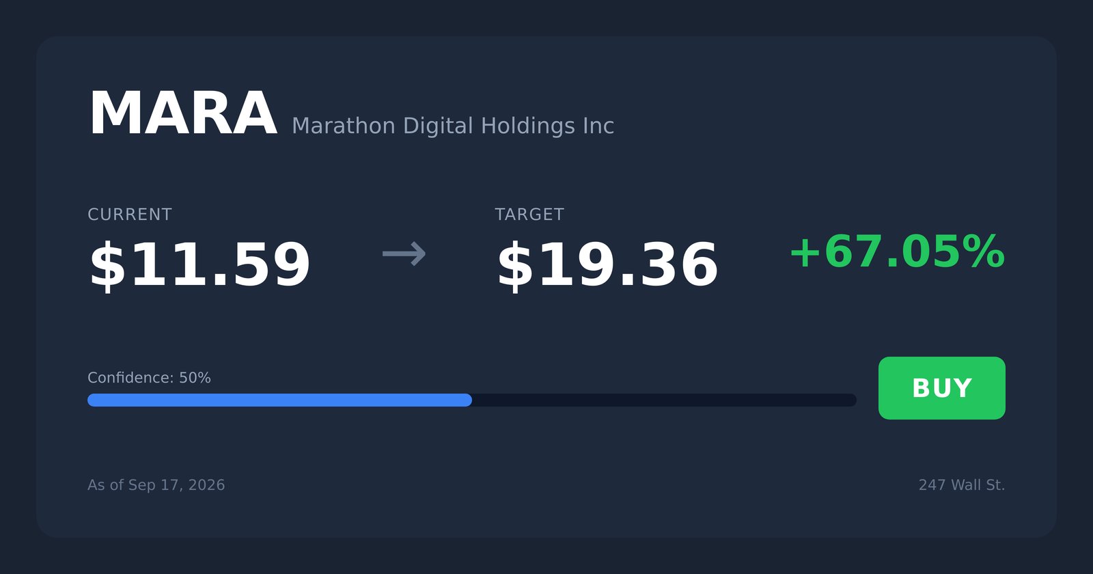Click the green +67.05% upside figure
This screenshot has height=574, width=1093.
[897, 251]
